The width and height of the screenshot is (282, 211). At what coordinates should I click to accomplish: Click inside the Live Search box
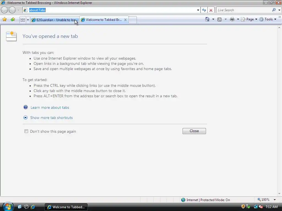pos(244,10)
